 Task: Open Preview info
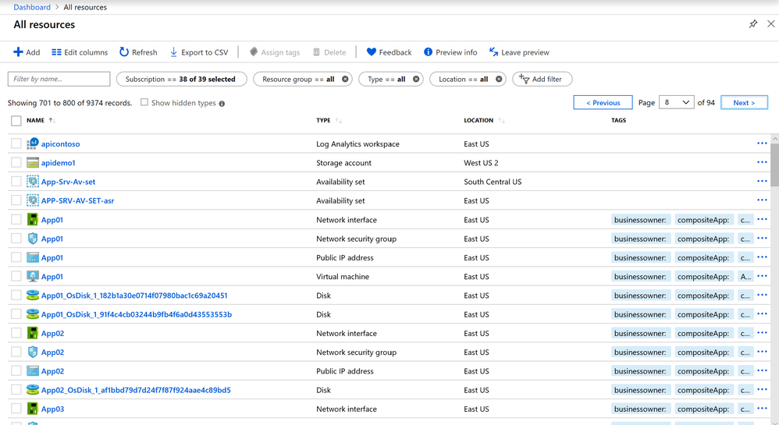[x=450, y=52]
